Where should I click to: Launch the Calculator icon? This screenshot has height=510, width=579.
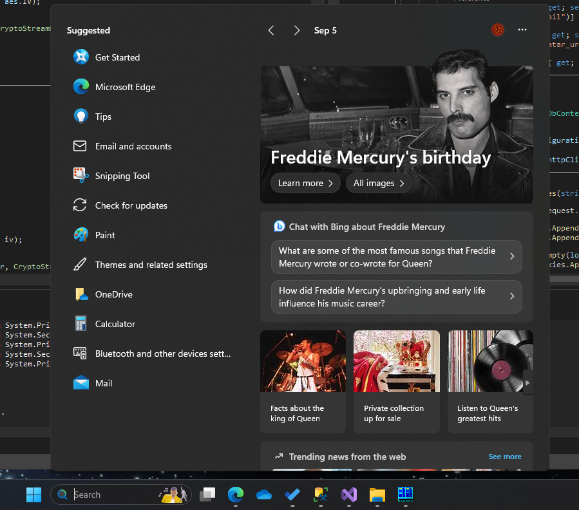[x=81, y=324]
